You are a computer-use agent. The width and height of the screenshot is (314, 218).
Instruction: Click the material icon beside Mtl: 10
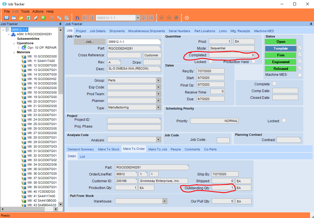coord(24,57)
